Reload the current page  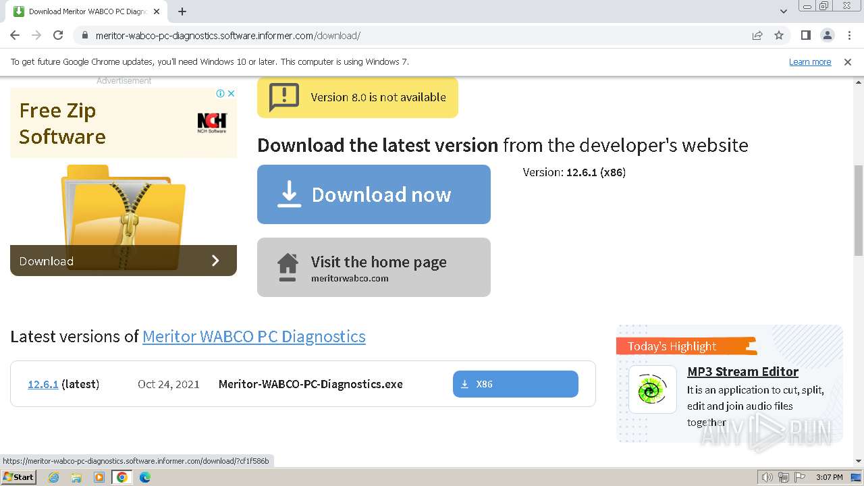point(58,35)
